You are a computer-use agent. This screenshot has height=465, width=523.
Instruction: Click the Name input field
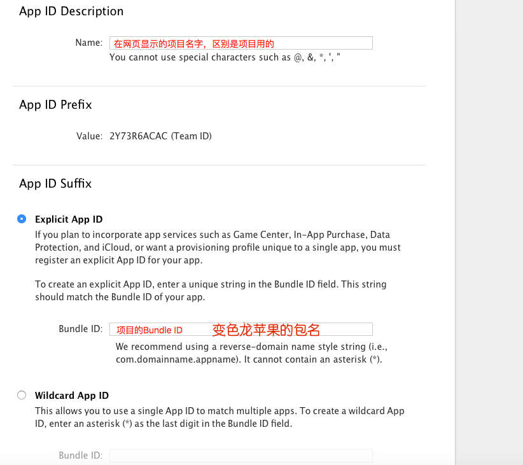click(241, 43)
